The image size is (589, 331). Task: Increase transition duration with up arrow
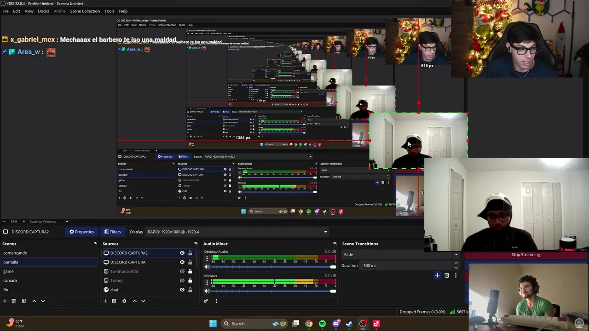[x=456, y=263]
